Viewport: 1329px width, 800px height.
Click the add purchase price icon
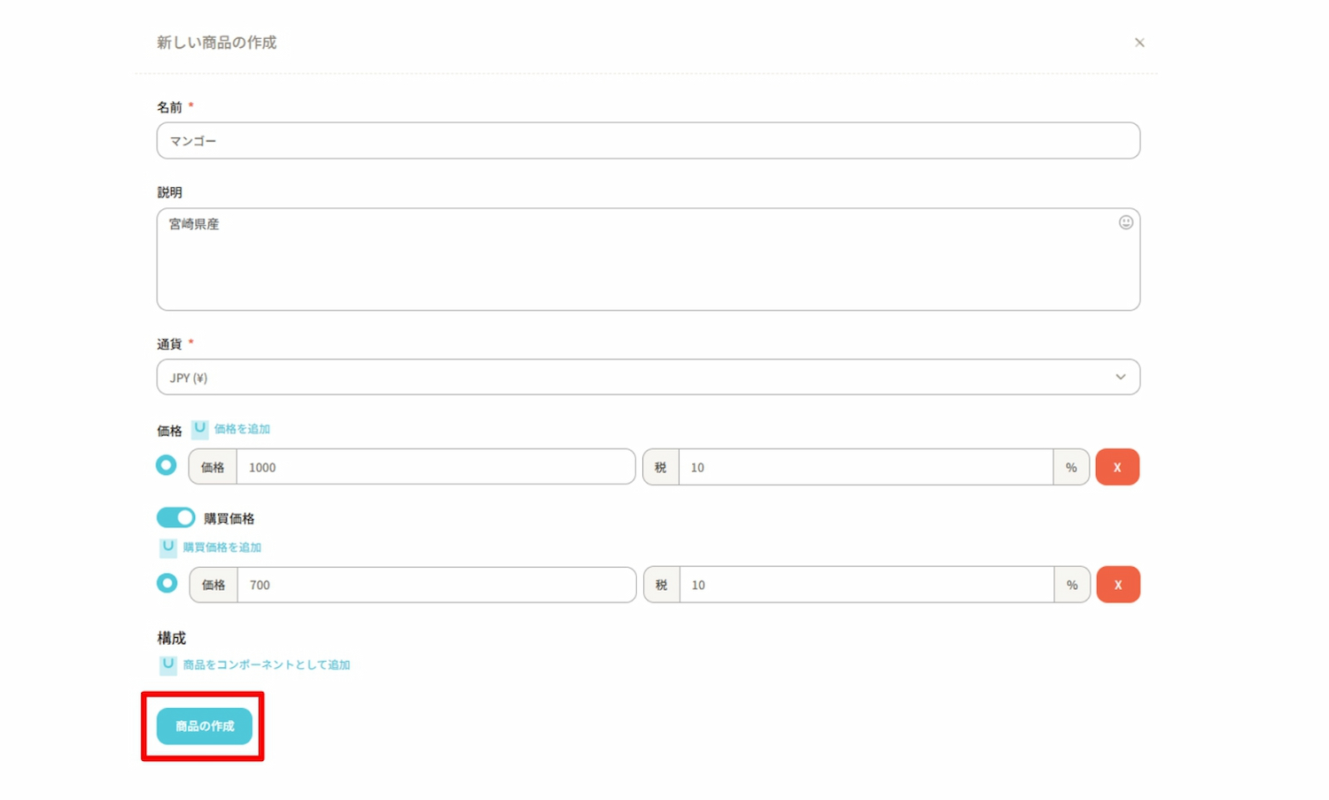(x=167, y=548)
